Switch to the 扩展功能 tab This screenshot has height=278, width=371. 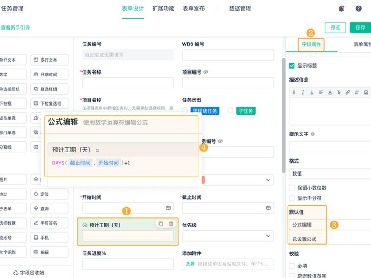(x=163, y=8)
